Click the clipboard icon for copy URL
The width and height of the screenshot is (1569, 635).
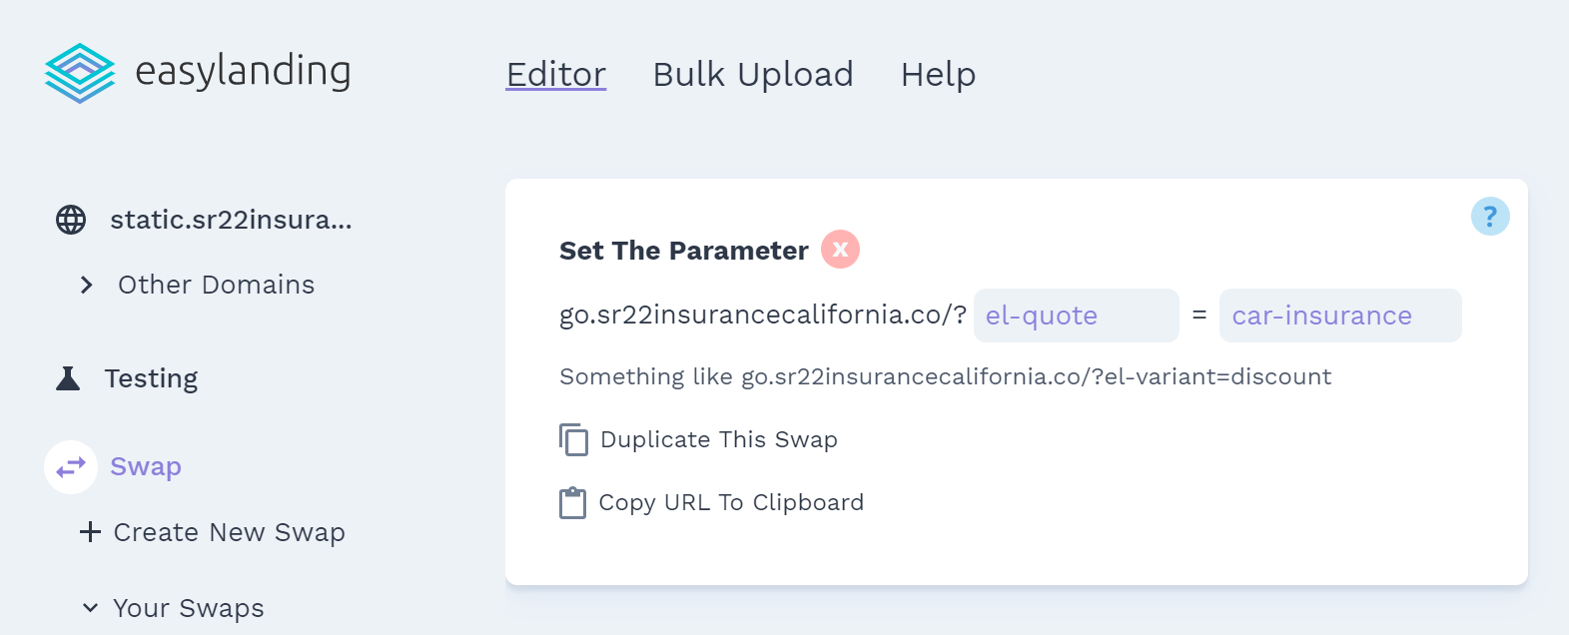pos(573,502)
